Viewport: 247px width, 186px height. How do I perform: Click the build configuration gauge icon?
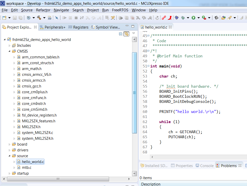tap(29, 18)
